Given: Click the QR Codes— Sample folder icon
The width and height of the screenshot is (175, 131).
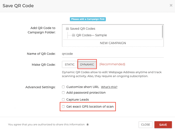Looking at the screenshot, I should (74, 35).
